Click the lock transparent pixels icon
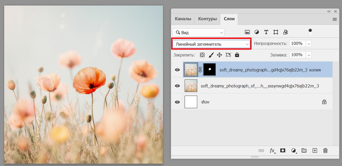The height and width of the screenshot is (166, 342). point(202,55)
